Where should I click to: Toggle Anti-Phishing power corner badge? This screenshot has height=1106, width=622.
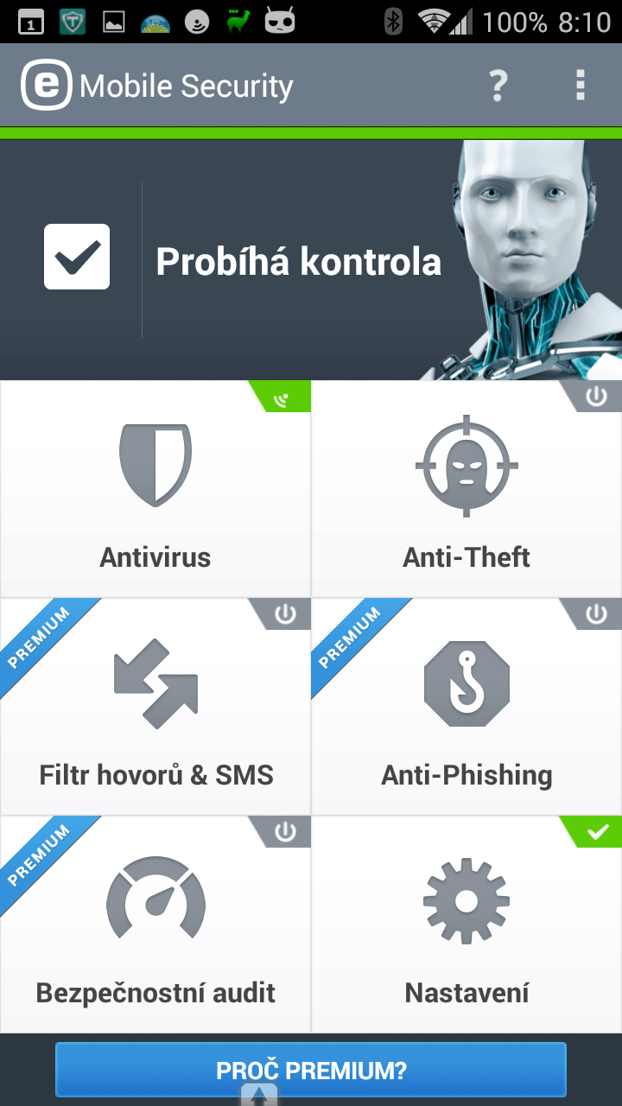point(597,613)
